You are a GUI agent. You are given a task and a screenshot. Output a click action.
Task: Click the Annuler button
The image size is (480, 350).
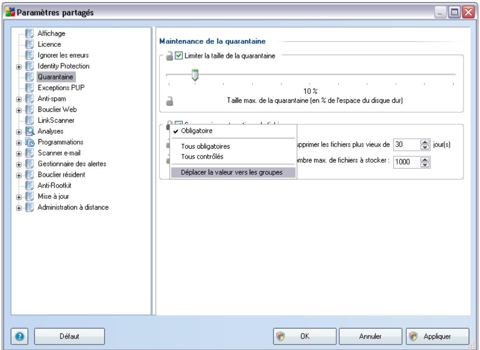click(370, 336)
